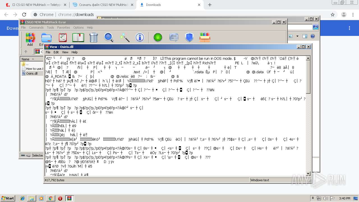Select the Downloads Chrome tab
Image resolution: width=359 pixels, height=202 pixels.
click(170, 5)
